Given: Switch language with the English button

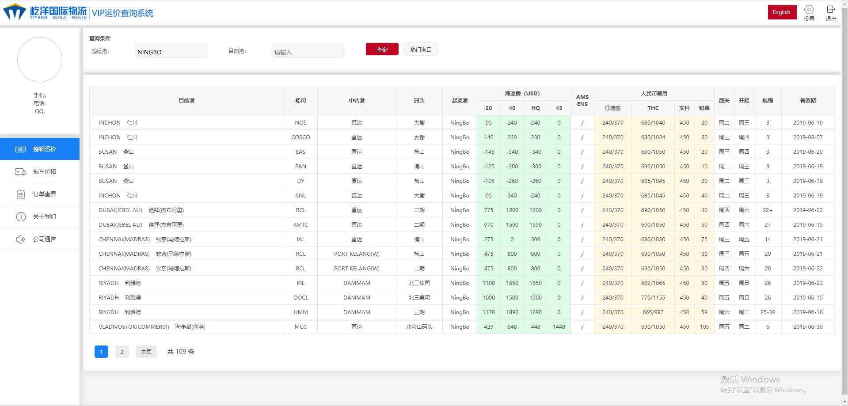Looking at the screenshot, I should [781, 12].
